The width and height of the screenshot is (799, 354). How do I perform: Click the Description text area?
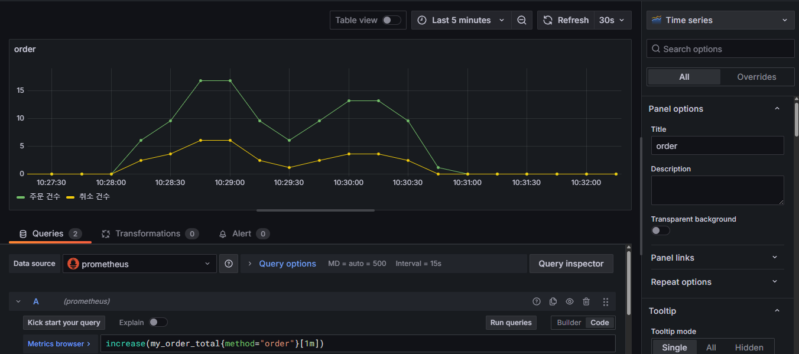pyautogui.click(x=717, y=190)
